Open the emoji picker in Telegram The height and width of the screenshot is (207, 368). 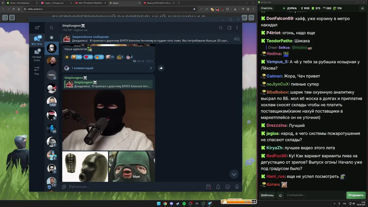click(x=228, y=187)
